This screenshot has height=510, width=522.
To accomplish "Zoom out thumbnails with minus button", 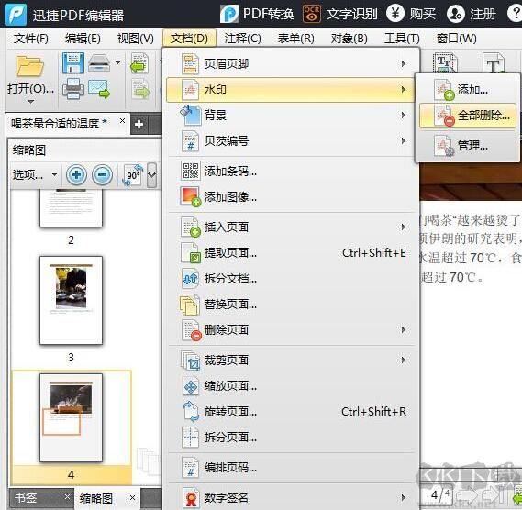I will click(x=102, y=174).
